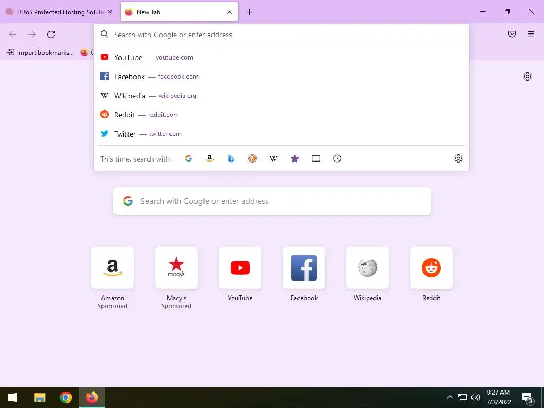Choose YouTube suggestion youtube.com
This screenshot has height=408, width=544.
[x=282, y=57]
